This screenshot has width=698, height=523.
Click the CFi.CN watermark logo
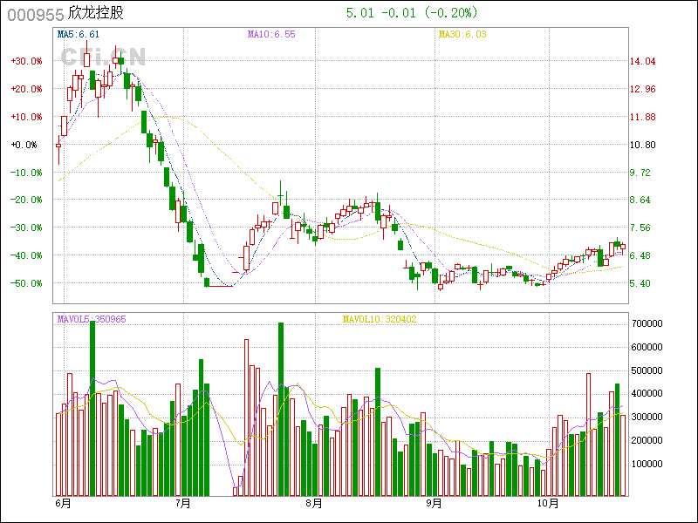point(103,57)
